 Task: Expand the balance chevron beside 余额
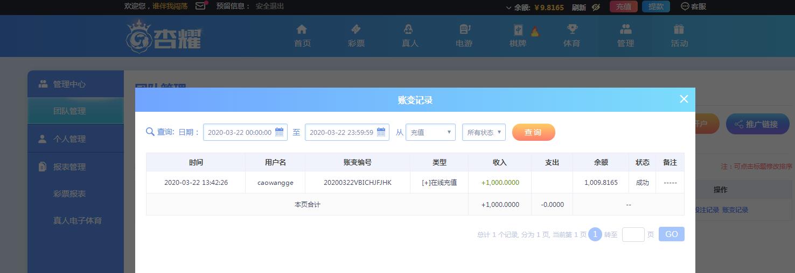tap(508, 8)
